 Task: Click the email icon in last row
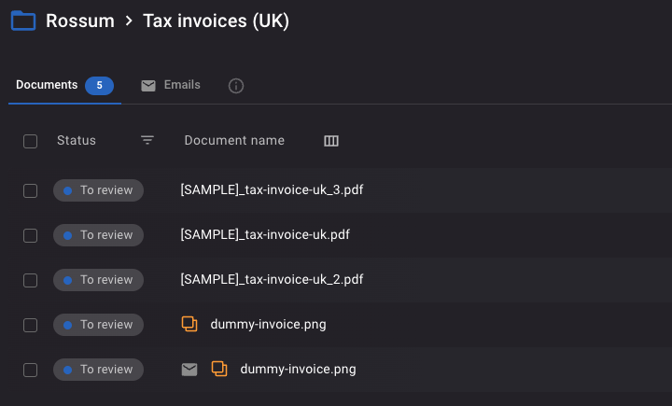tap(189, 369)
